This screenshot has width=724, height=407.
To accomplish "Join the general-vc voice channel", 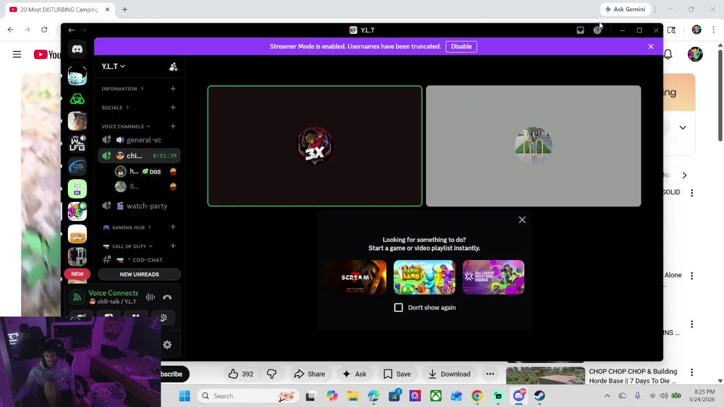I will point(139,140).
